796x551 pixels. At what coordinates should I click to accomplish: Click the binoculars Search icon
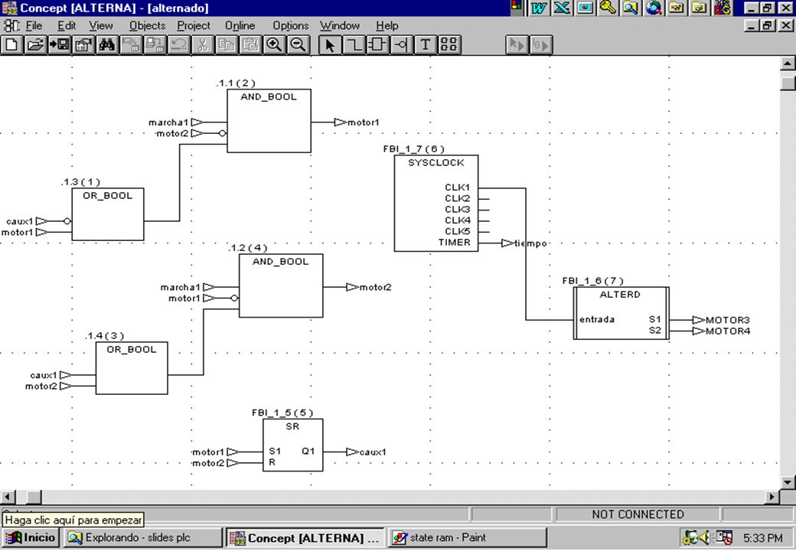[106, 44]
